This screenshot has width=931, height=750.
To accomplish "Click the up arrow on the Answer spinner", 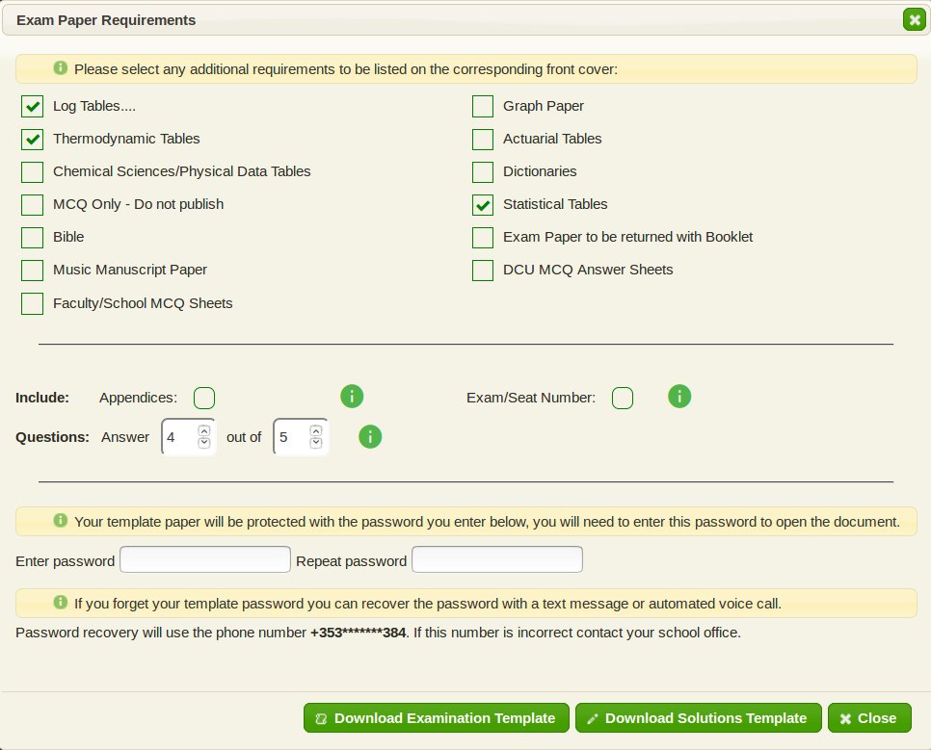I will (x=202, y=431).
